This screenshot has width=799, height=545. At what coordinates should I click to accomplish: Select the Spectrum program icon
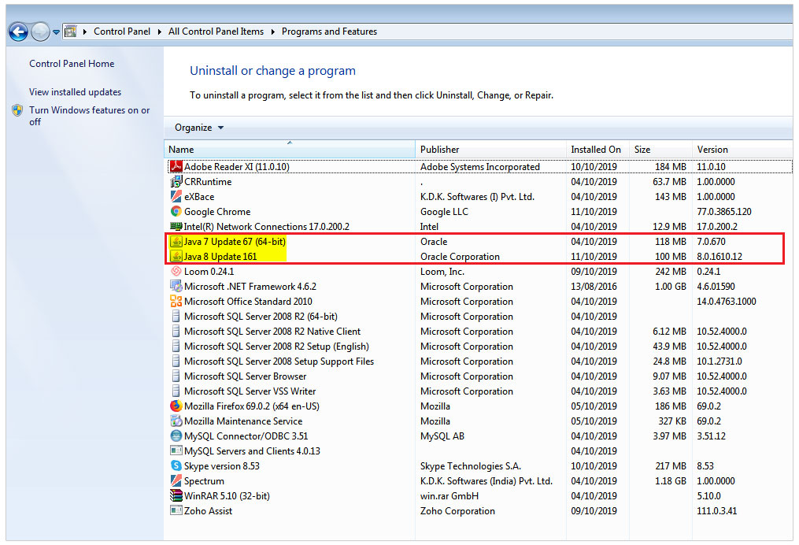(x=176, y=480)
